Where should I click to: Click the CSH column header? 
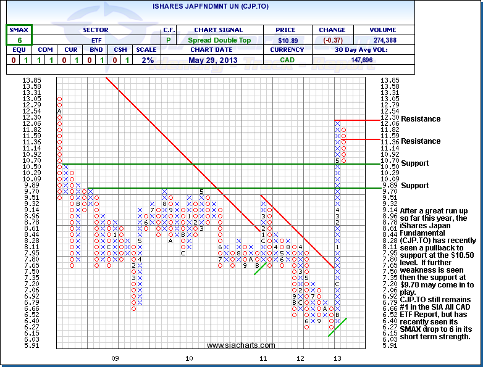(121, 50)
